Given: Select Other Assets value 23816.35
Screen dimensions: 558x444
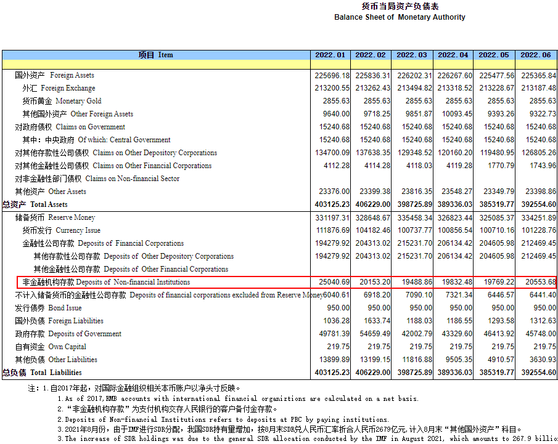Looking at the screenshot, I should point(417,192).
